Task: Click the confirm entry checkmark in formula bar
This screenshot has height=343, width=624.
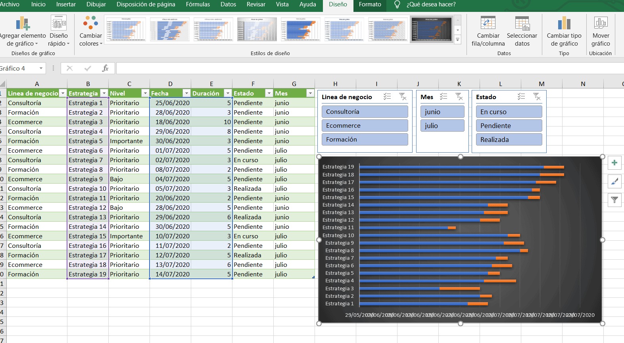Action: pos(88,68)
